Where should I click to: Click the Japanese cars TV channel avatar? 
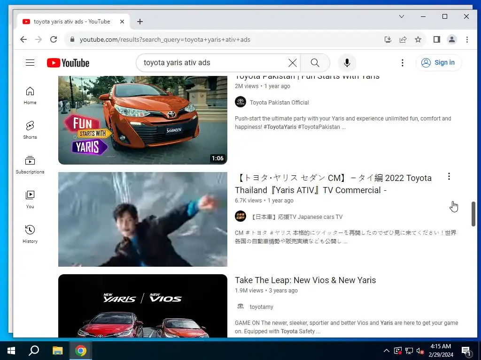click(240, 216)
